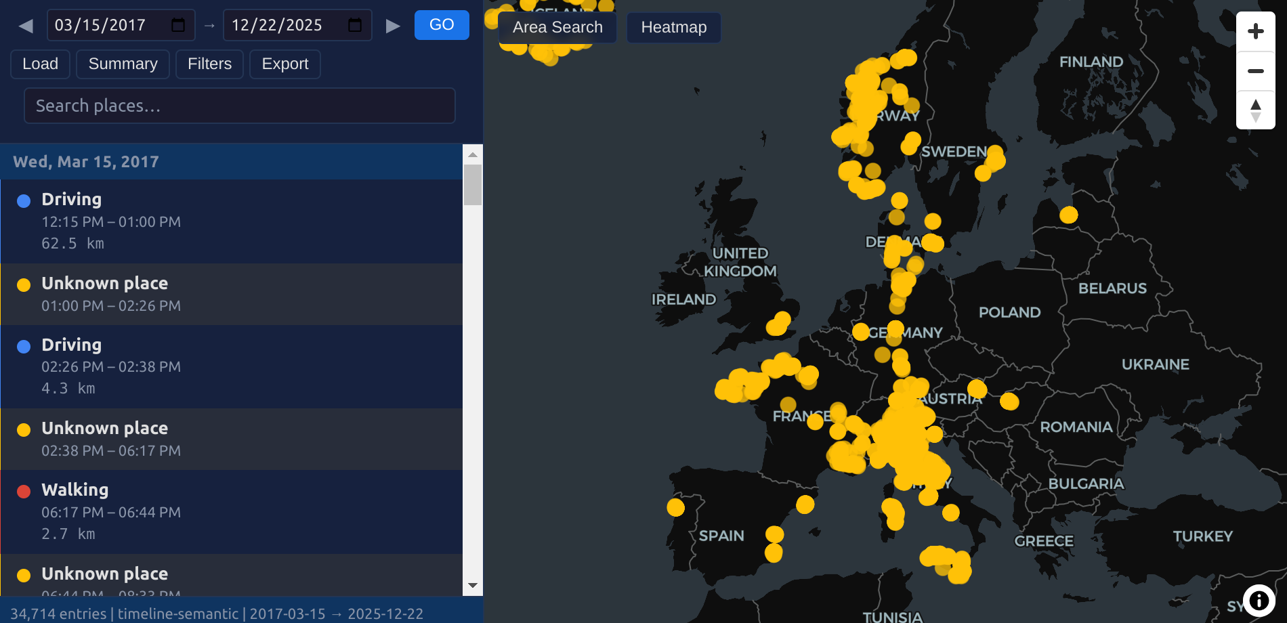This screenshot has width=1287, height=623.
Task: Go to the previous date range arrow
Action: [x=26, y=26]
